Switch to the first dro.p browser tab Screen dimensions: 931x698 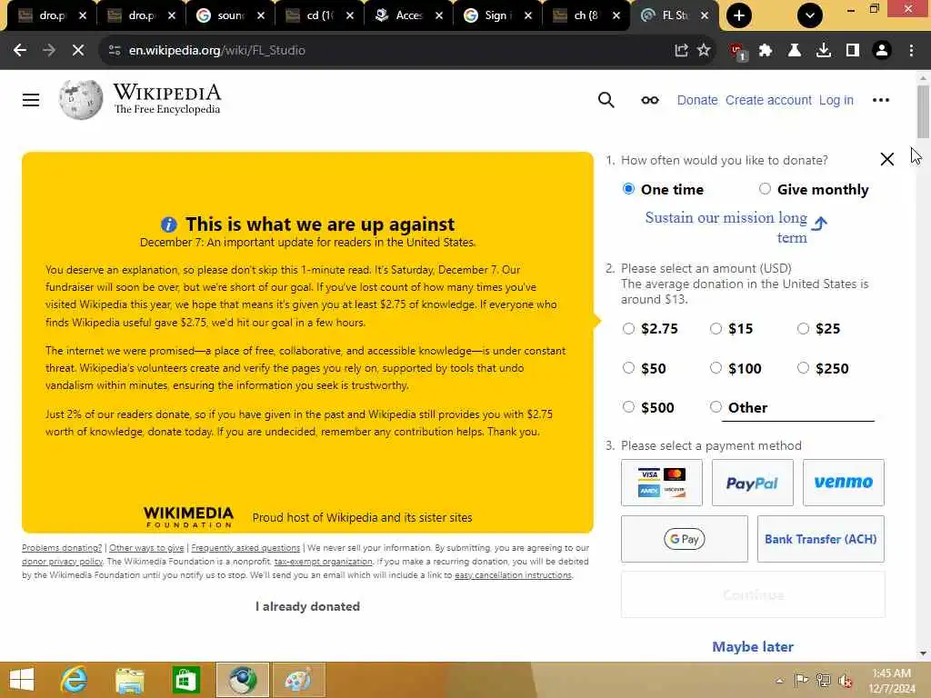tap(52, 15)
